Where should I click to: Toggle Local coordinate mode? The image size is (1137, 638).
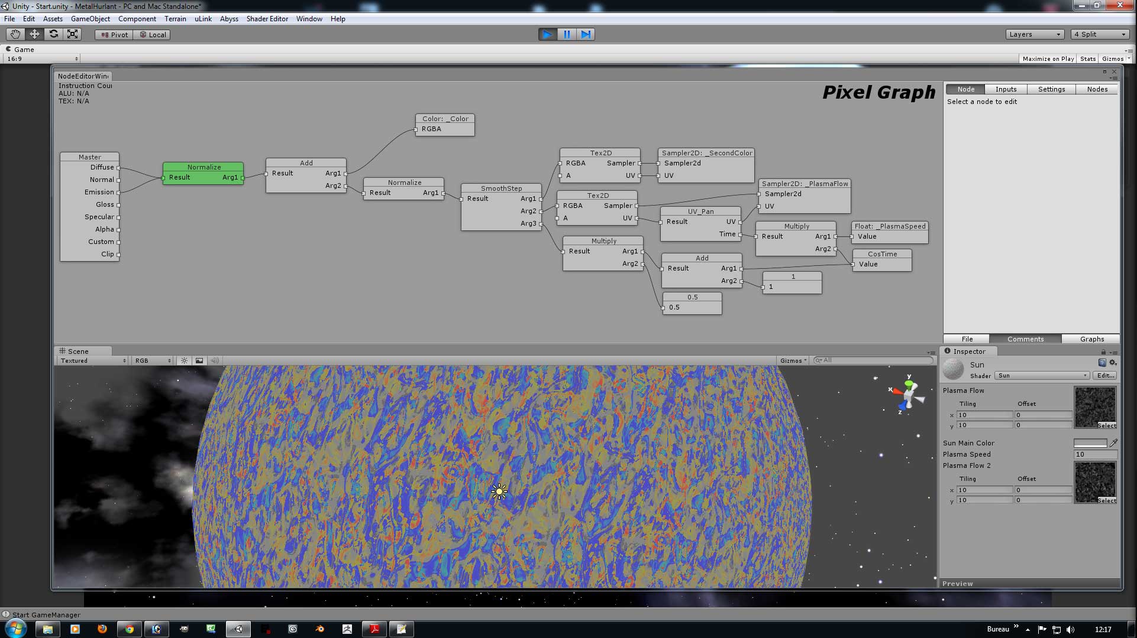click(152, 34)
